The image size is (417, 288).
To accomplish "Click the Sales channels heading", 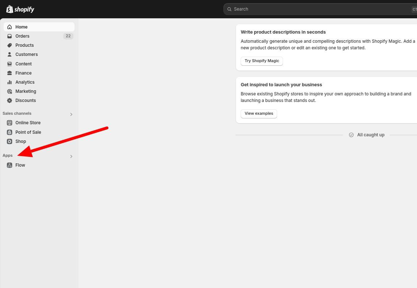I will (17, 113).
